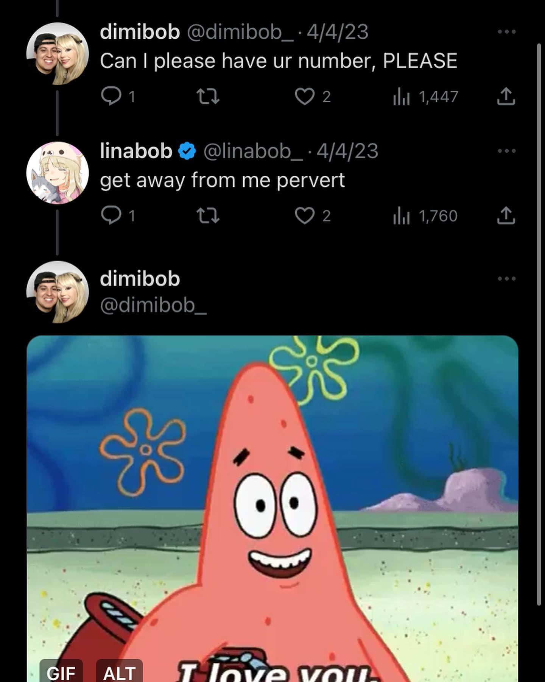Open linabob's profile via display name

click(136, 151)
